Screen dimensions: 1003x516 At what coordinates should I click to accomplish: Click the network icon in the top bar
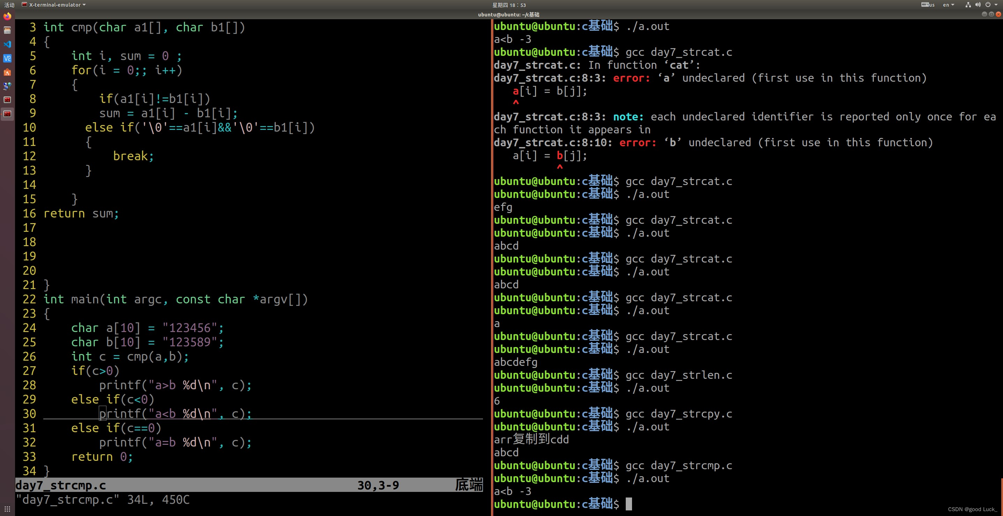tap(968, 5)
